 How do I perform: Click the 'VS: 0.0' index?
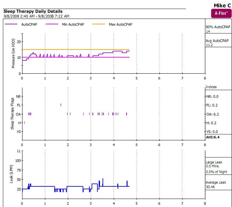pos(212,132)
